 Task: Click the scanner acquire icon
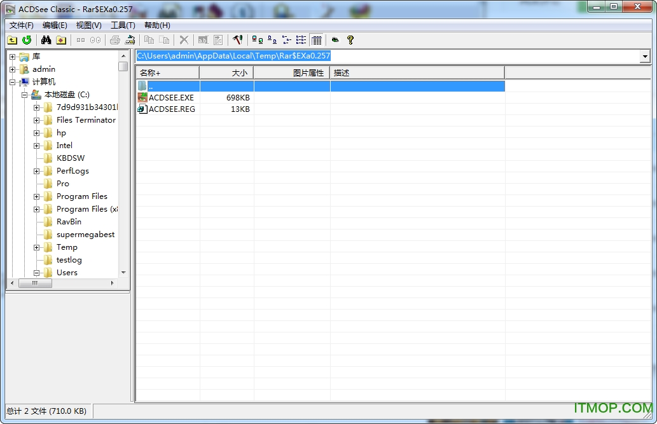coord(130,40)
